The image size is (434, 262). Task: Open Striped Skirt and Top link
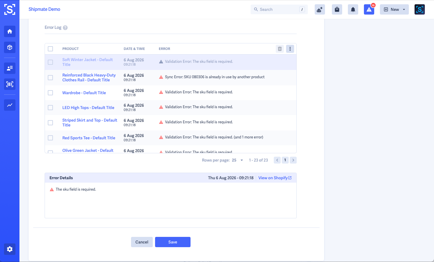pos(90,123)
